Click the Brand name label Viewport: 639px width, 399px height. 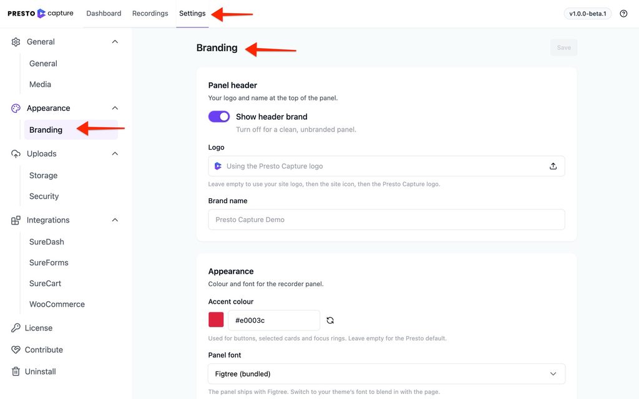tap(228, 201)
